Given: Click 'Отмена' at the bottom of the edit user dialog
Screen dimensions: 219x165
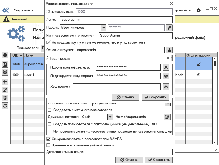Looking at the screenshot, I should click(x=129, y=160).
